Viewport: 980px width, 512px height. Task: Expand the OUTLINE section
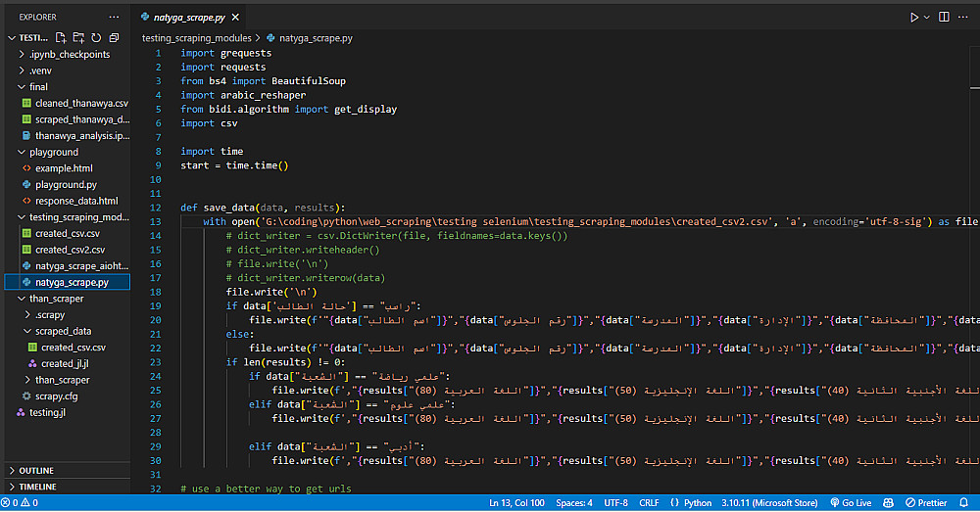36,471
